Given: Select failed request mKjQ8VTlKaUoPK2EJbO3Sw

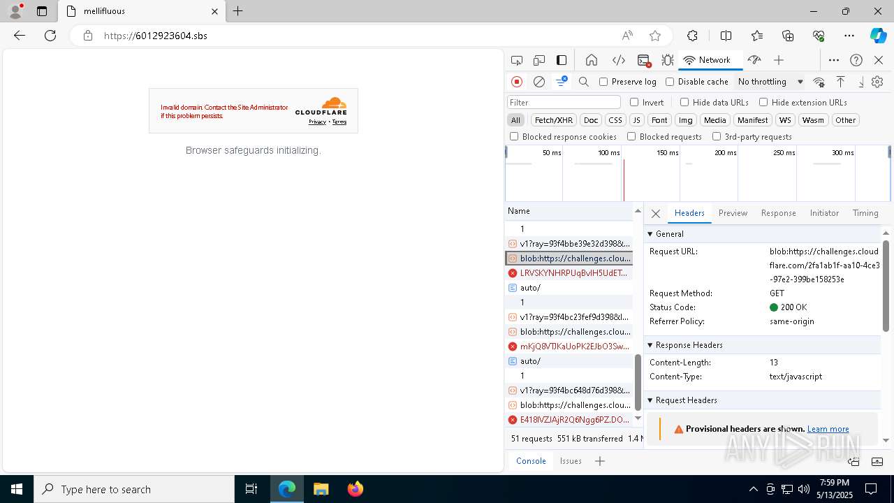Looking at the screenshot, I should point(569,347).
